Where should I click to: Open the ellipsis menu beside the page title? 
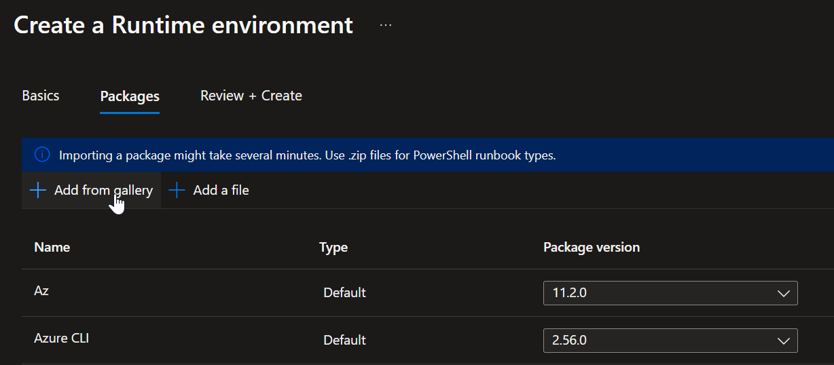pos(386,25)
